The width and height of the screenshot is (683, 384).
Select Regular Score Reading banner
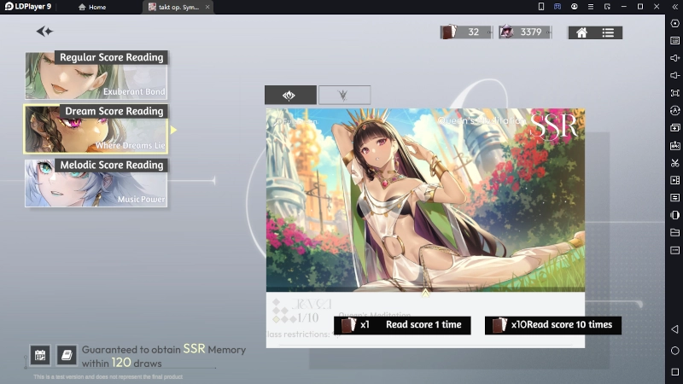coord(96,75)
